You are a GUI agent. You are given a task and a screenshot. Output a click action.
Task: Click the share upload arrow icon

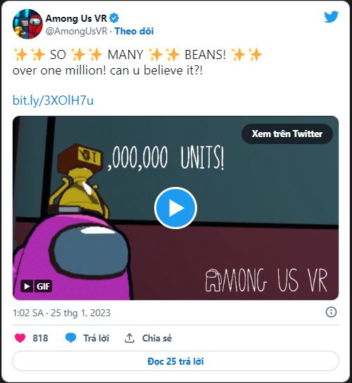pos(130,338)
